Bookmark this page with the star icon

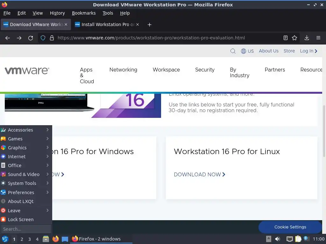pos(294,38)
